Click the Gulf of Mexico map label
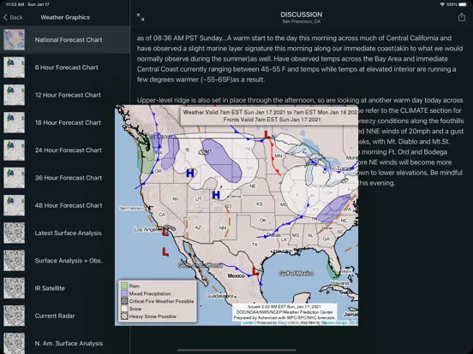This screenshot has height=354, width=473. click(x=296, y=273)
